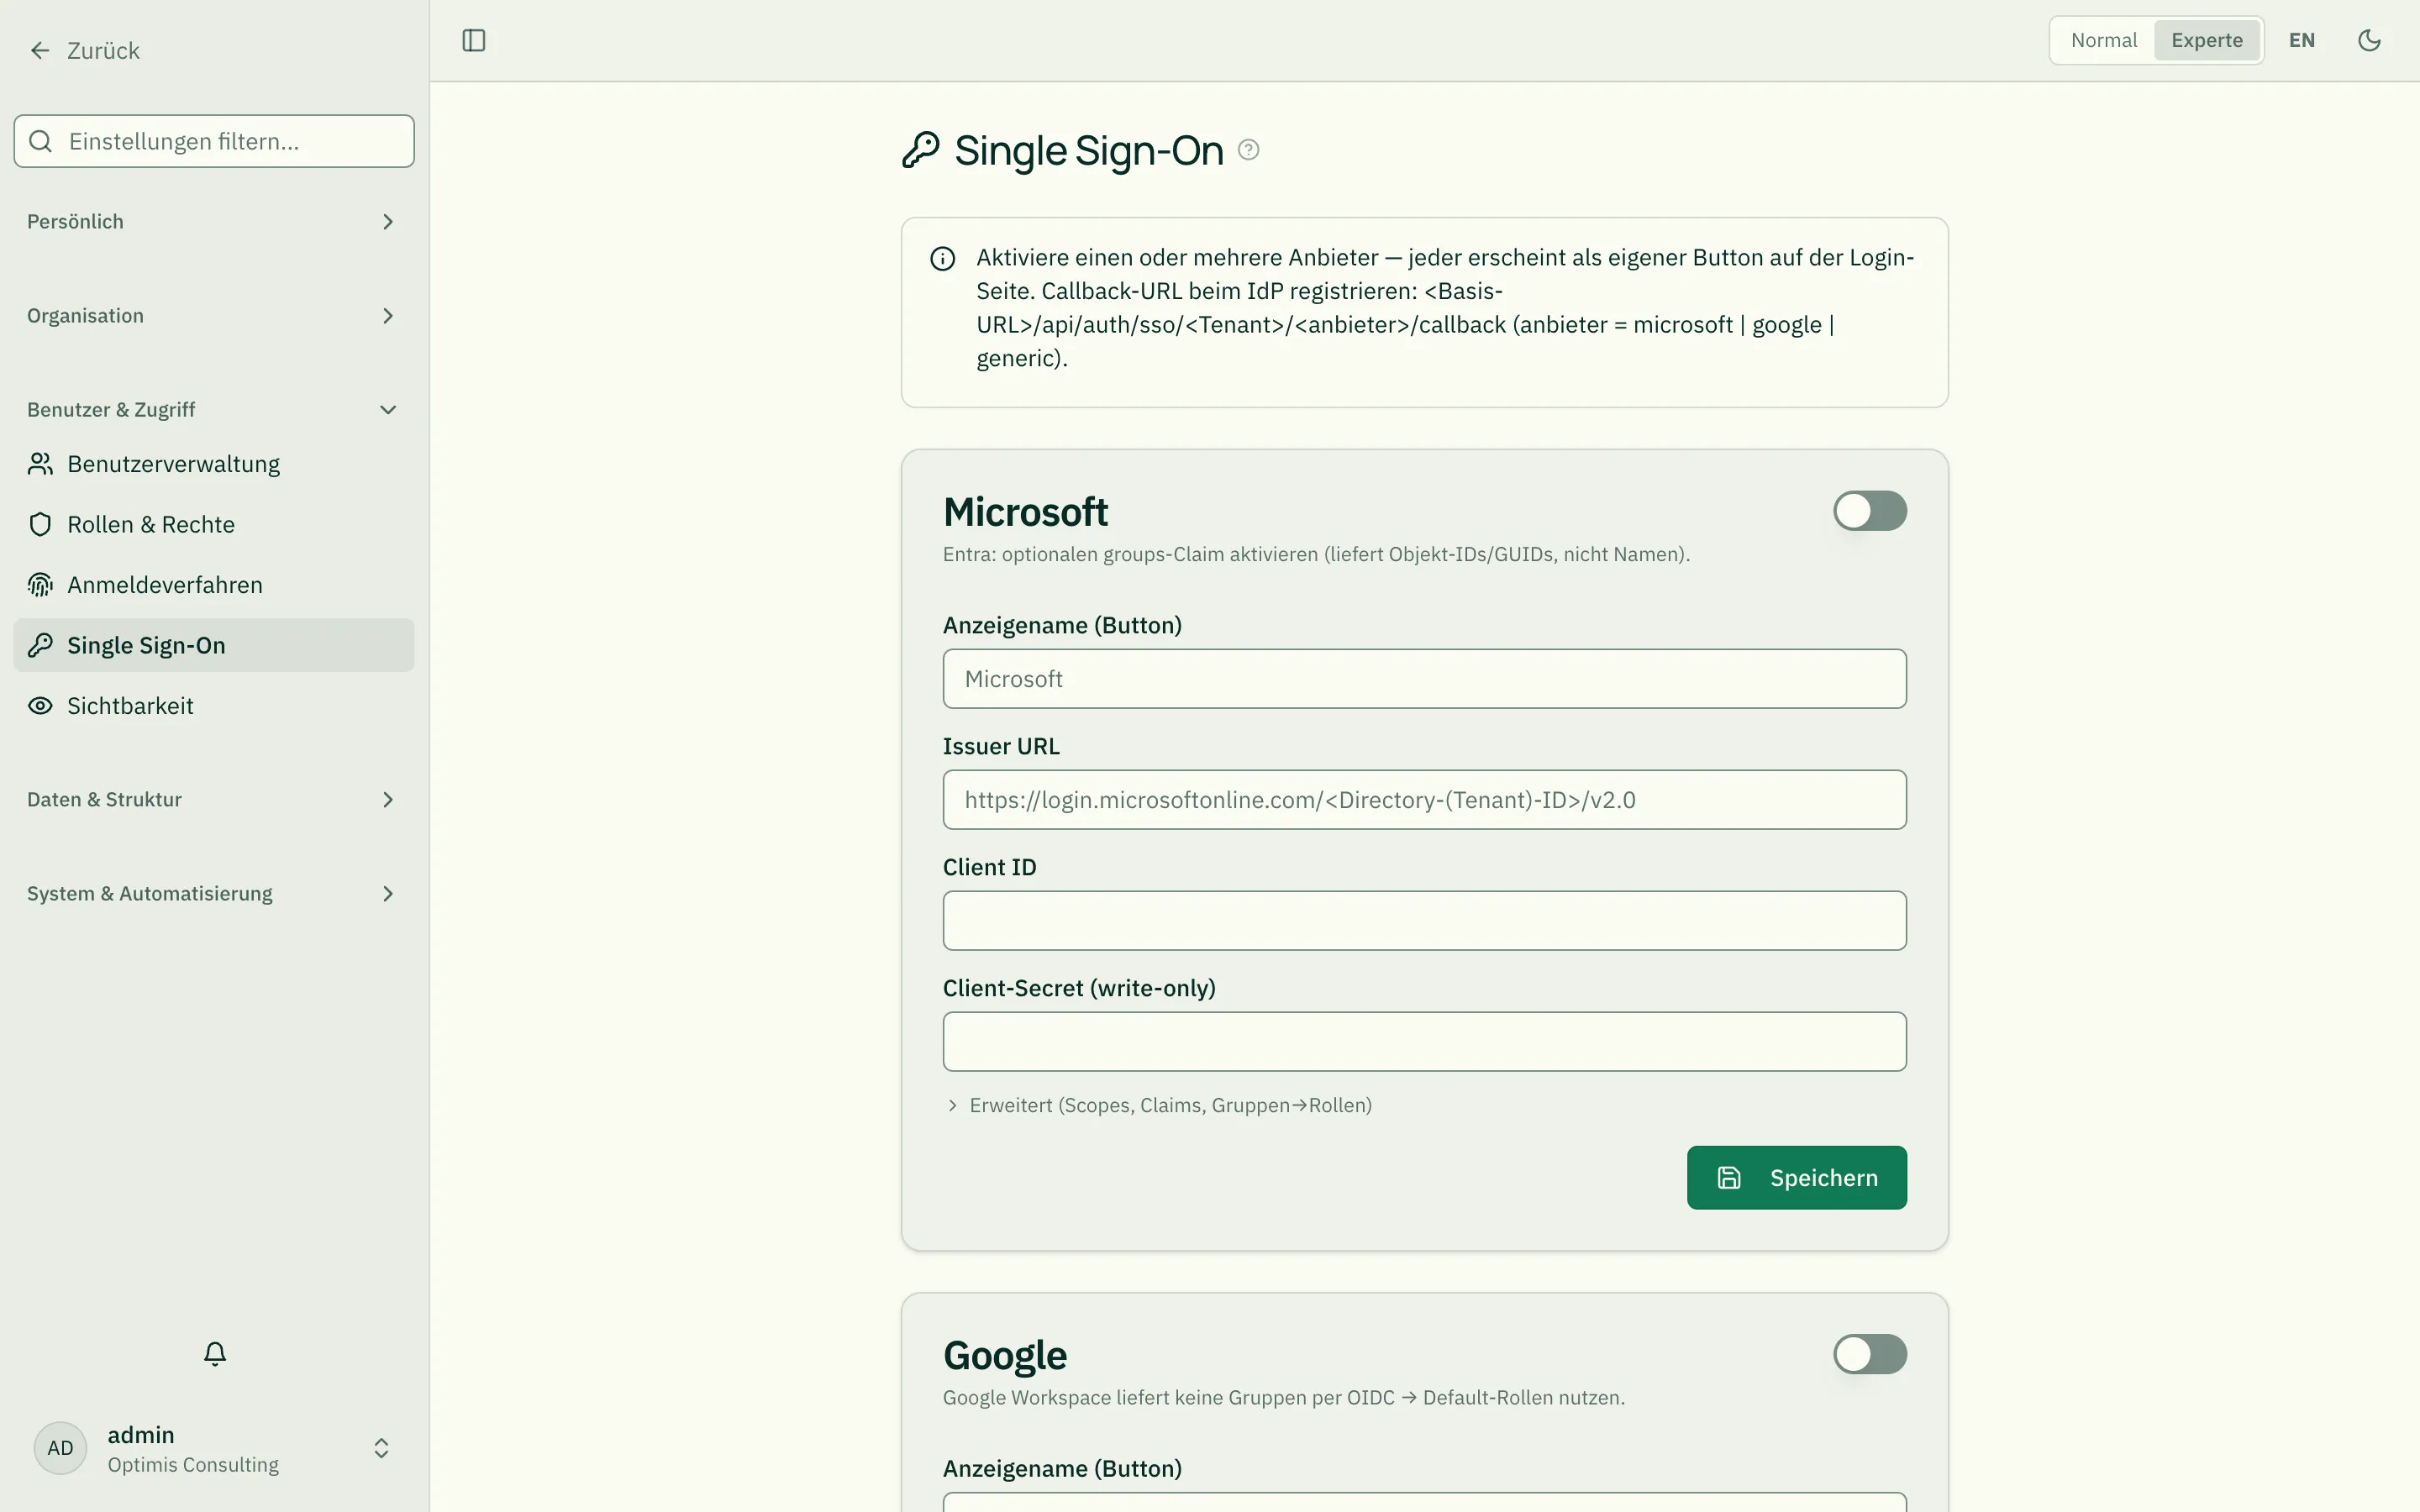This screenshot has height=1512, width=2420.
Task: Click the Microsoft card heading
Action: pyautogui.click(x=1025, y=512)
